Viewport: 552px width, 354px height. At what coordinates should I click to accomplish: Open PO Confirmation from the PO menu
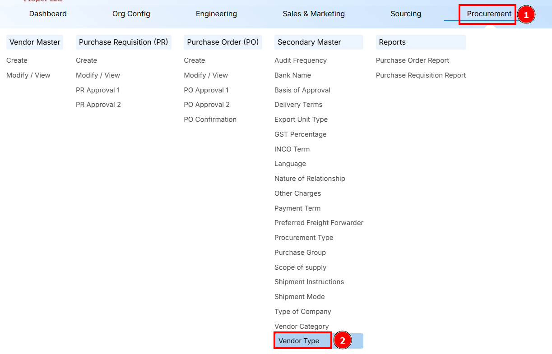pyautogui.click(x=210, y=119)
